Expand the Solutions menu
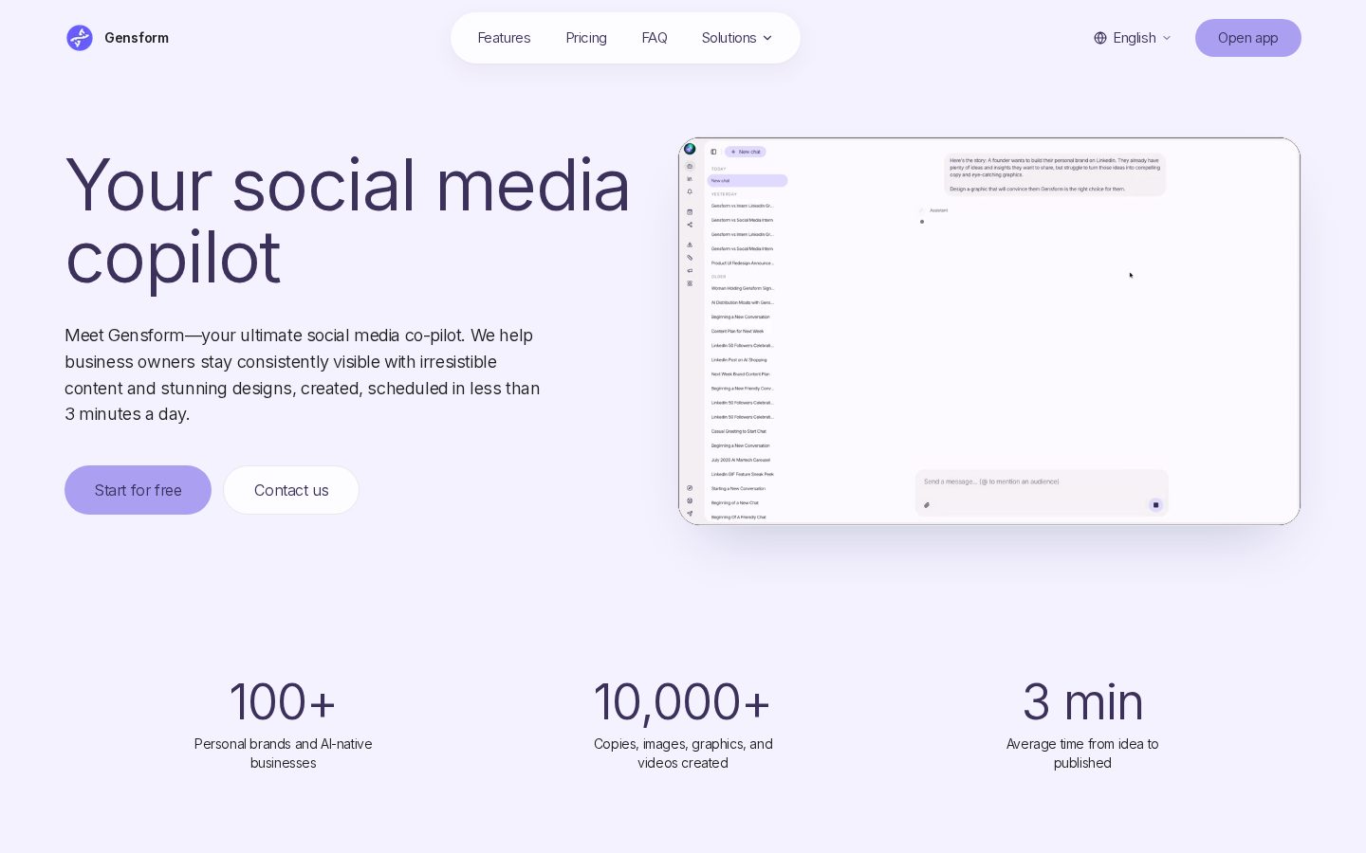 point(737,38)
